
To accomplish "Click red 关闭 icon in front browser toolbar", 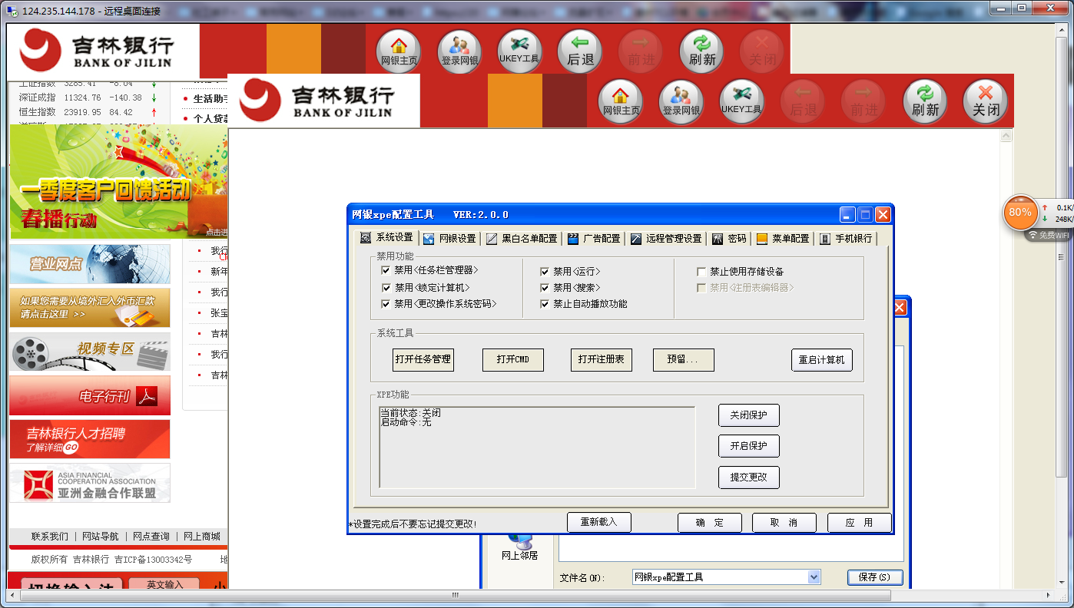I will pyautogui.click(x=986, y=101).
